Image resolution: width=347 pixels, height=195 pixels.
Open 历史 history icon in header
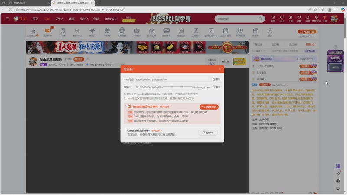(273, 19)
